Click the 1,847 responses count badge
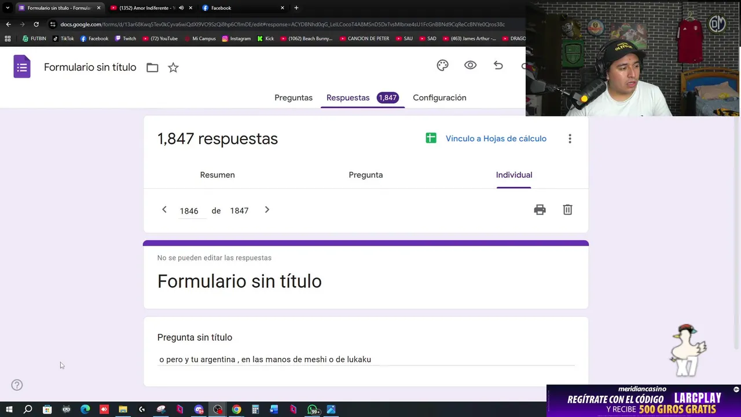741x417 pixels. tap(388, 98)
